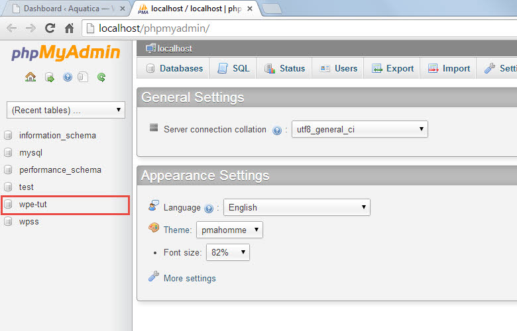Open the Home icon in phpMyAdmin sidebar
This screenshot has width=517, height=331.
[x=30, y=77]
